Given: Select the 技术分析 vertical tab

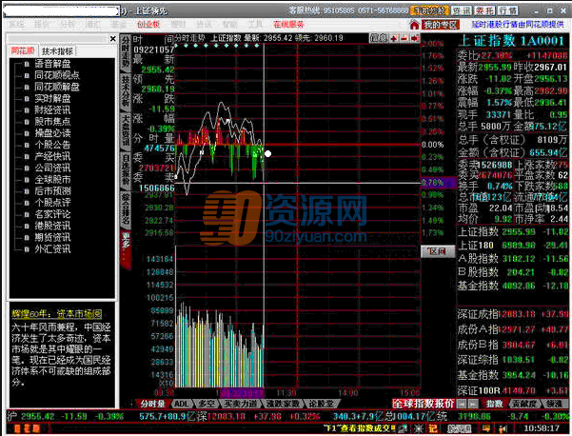Looking at the screenshot, I should (126, 92).
